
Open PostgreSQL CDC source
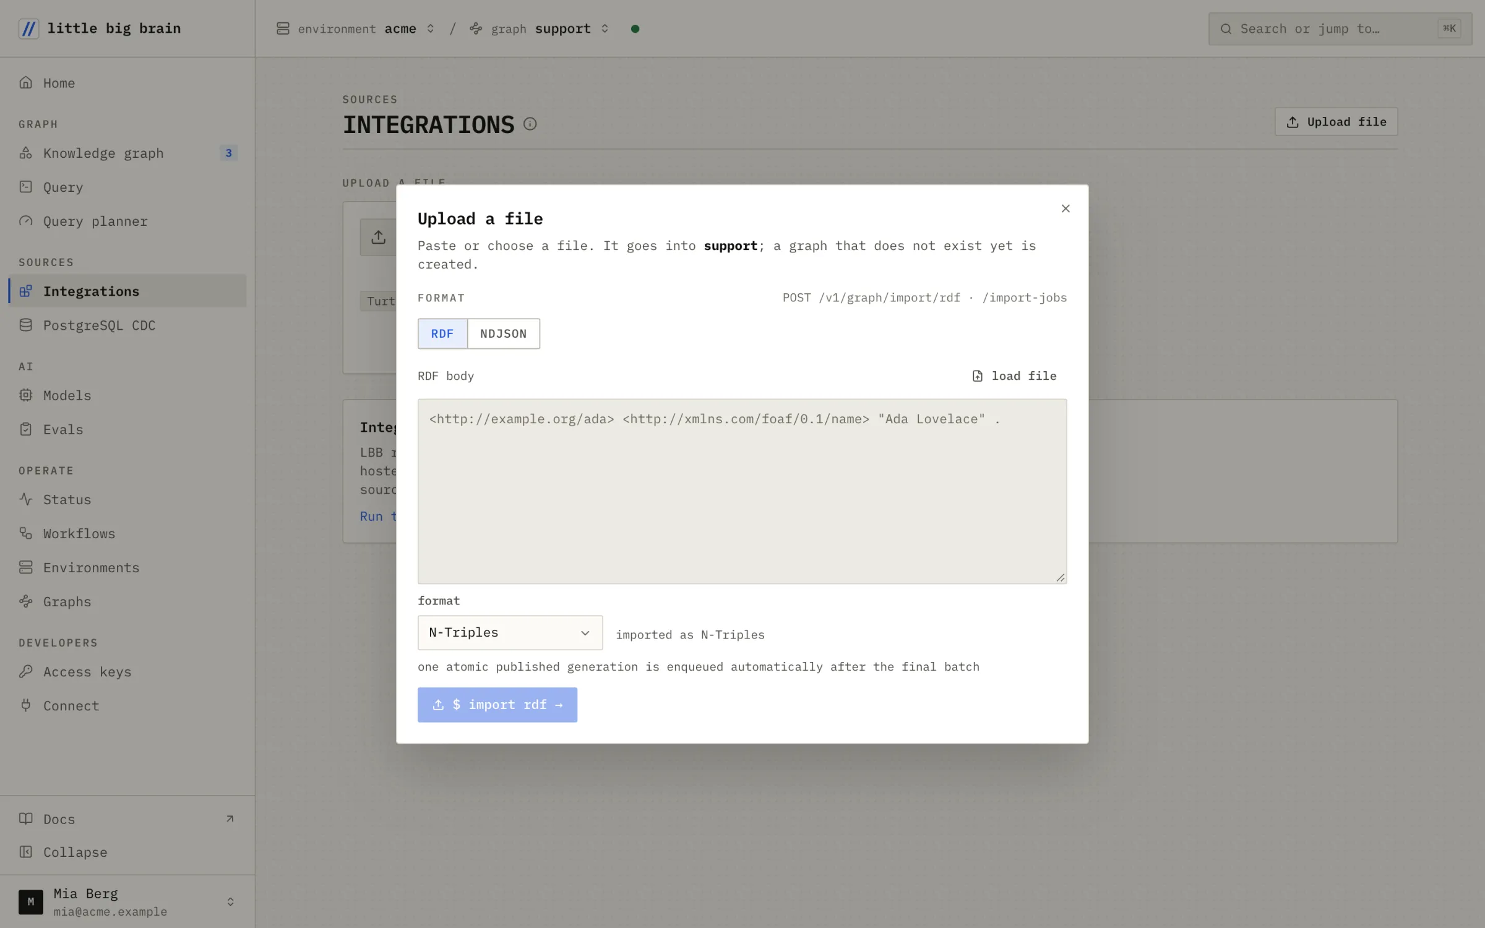coord(127,325)
